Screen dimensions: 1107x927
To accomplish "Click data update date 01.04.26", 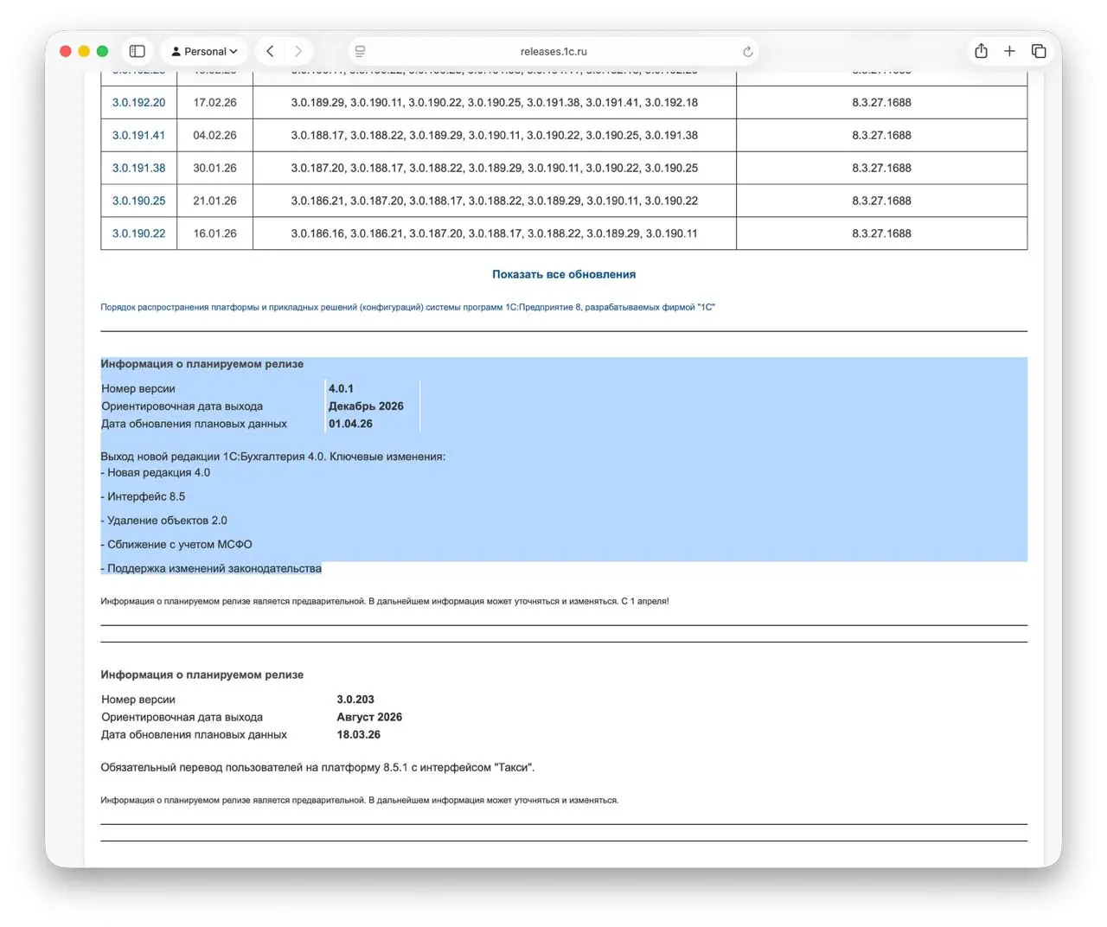I will pyautogui.click(x=350, y=424).
